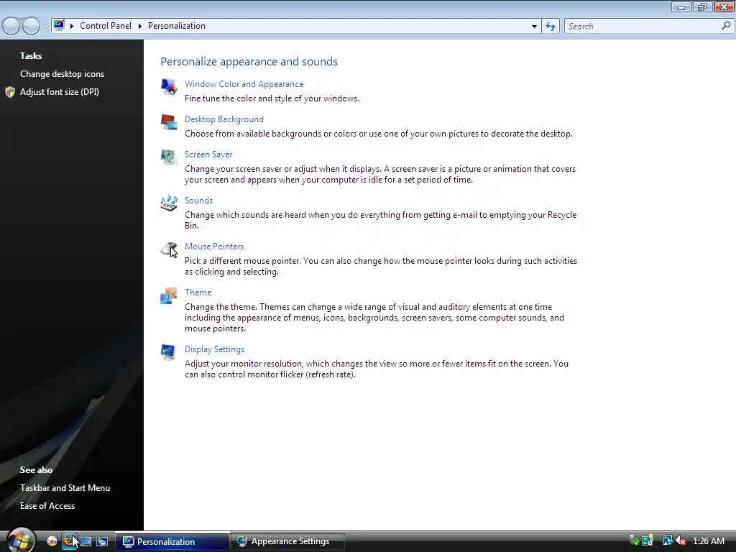Click the Personalize appearance and sounds heading
The height and width of the screenshot is (552, 736).
[249, 62]
